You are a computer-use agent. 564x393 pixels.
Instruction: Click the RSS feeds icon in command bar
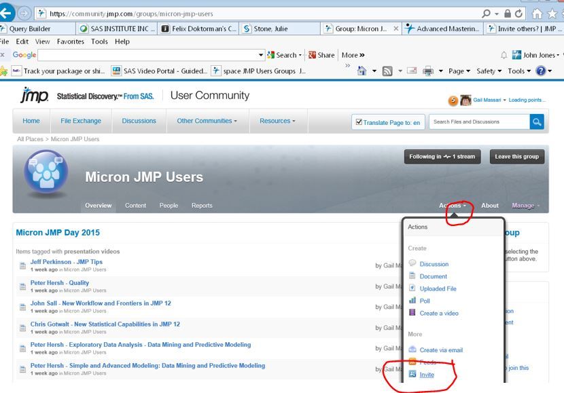(387, 71)
